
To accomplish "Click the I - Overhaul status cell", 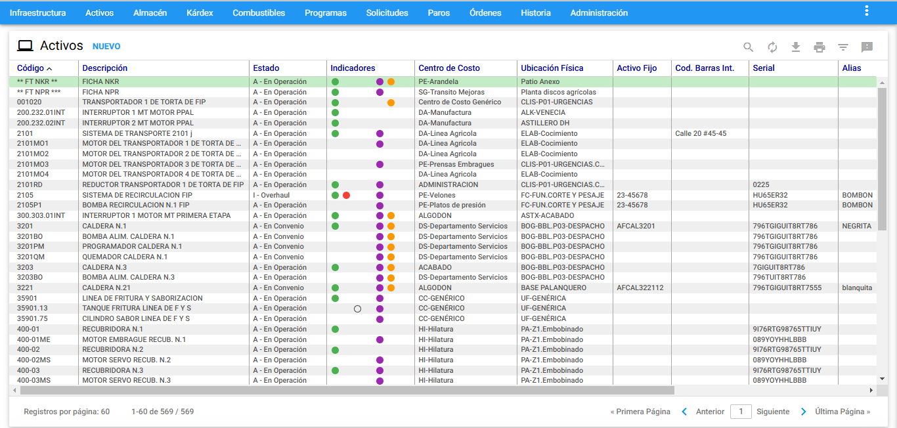I will click(x=271, y=195).
